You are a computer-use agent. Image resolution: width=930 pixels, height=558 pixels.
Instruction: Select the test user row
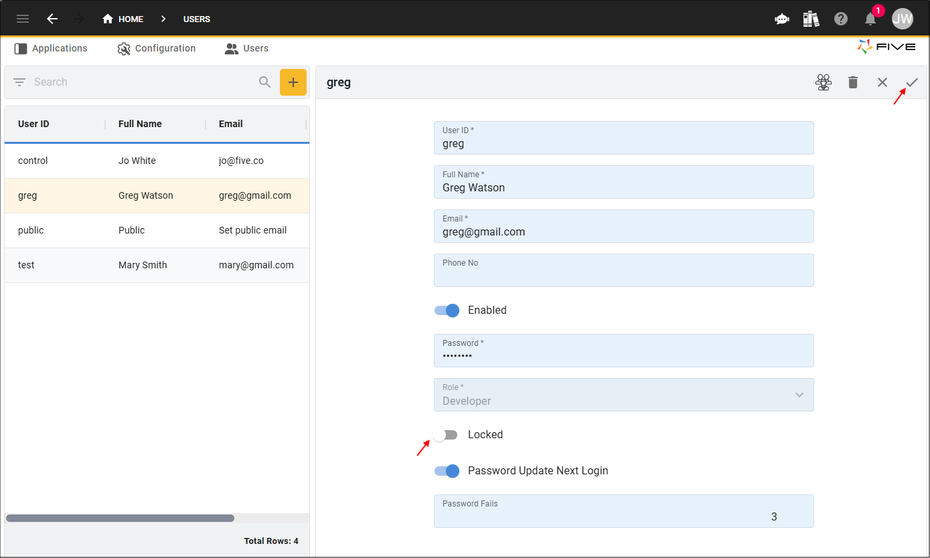click(157, 265)
